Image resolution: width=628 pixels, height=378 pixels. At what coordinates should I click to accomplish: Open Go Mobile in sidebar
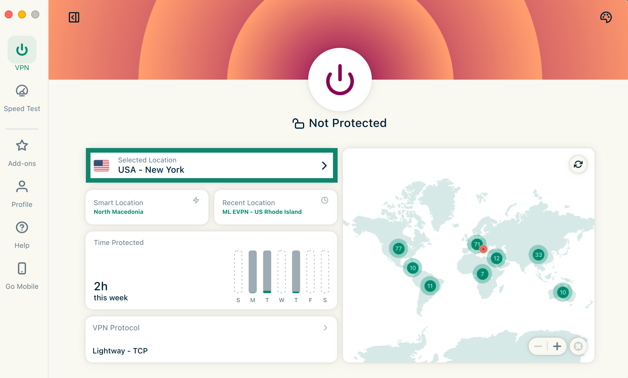(x=22, y=276)
